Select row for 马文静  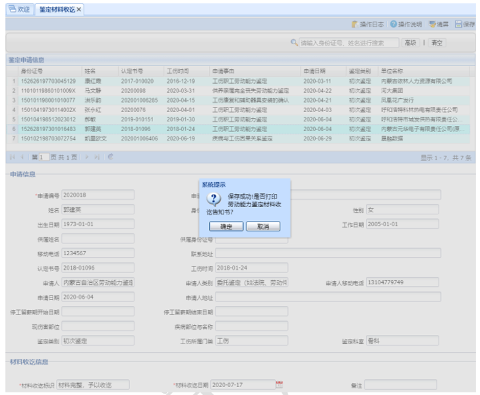238,90
